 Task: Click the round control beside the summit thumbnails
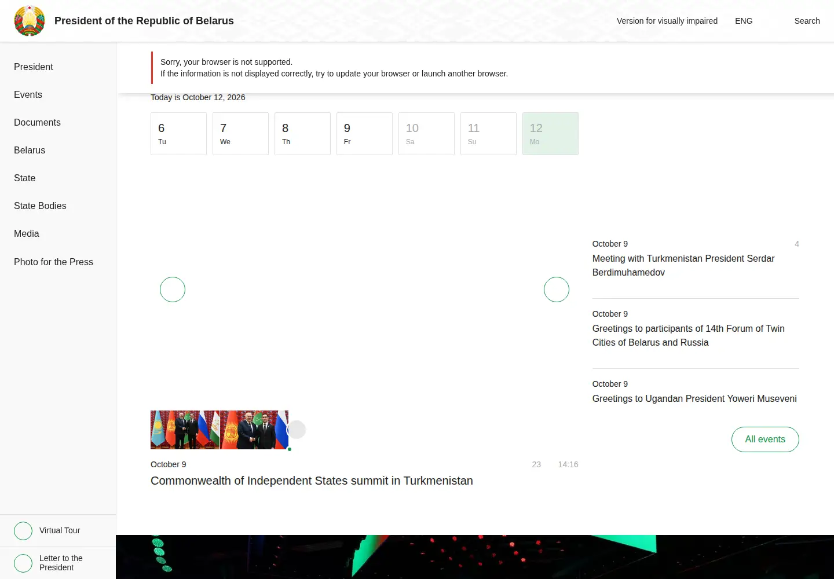pyautogui.click(x=297, y=430)
